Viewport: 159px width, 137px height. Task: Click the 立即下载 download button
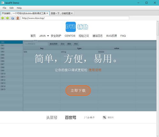point(78,90)
